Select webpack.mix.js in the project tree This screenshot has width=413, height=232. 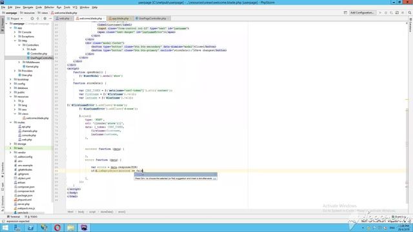pyautogui.click(x=25, y=208)
